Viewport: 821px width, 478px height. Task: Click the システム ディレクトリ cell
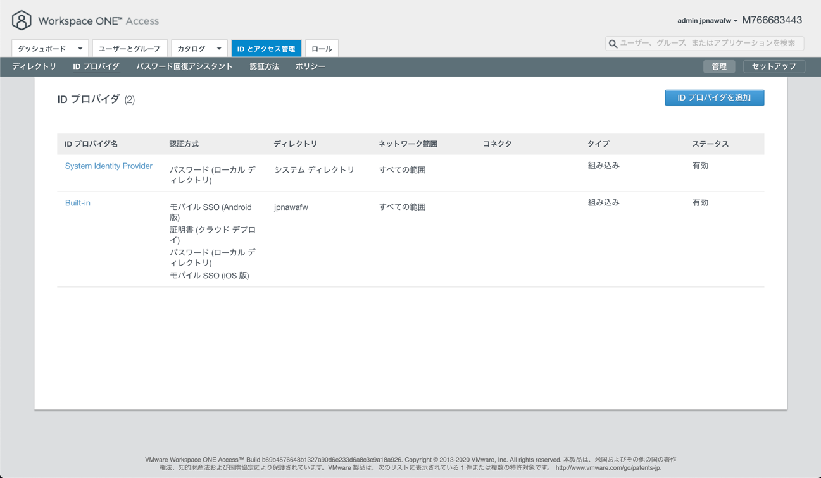[x=315, y=170]
